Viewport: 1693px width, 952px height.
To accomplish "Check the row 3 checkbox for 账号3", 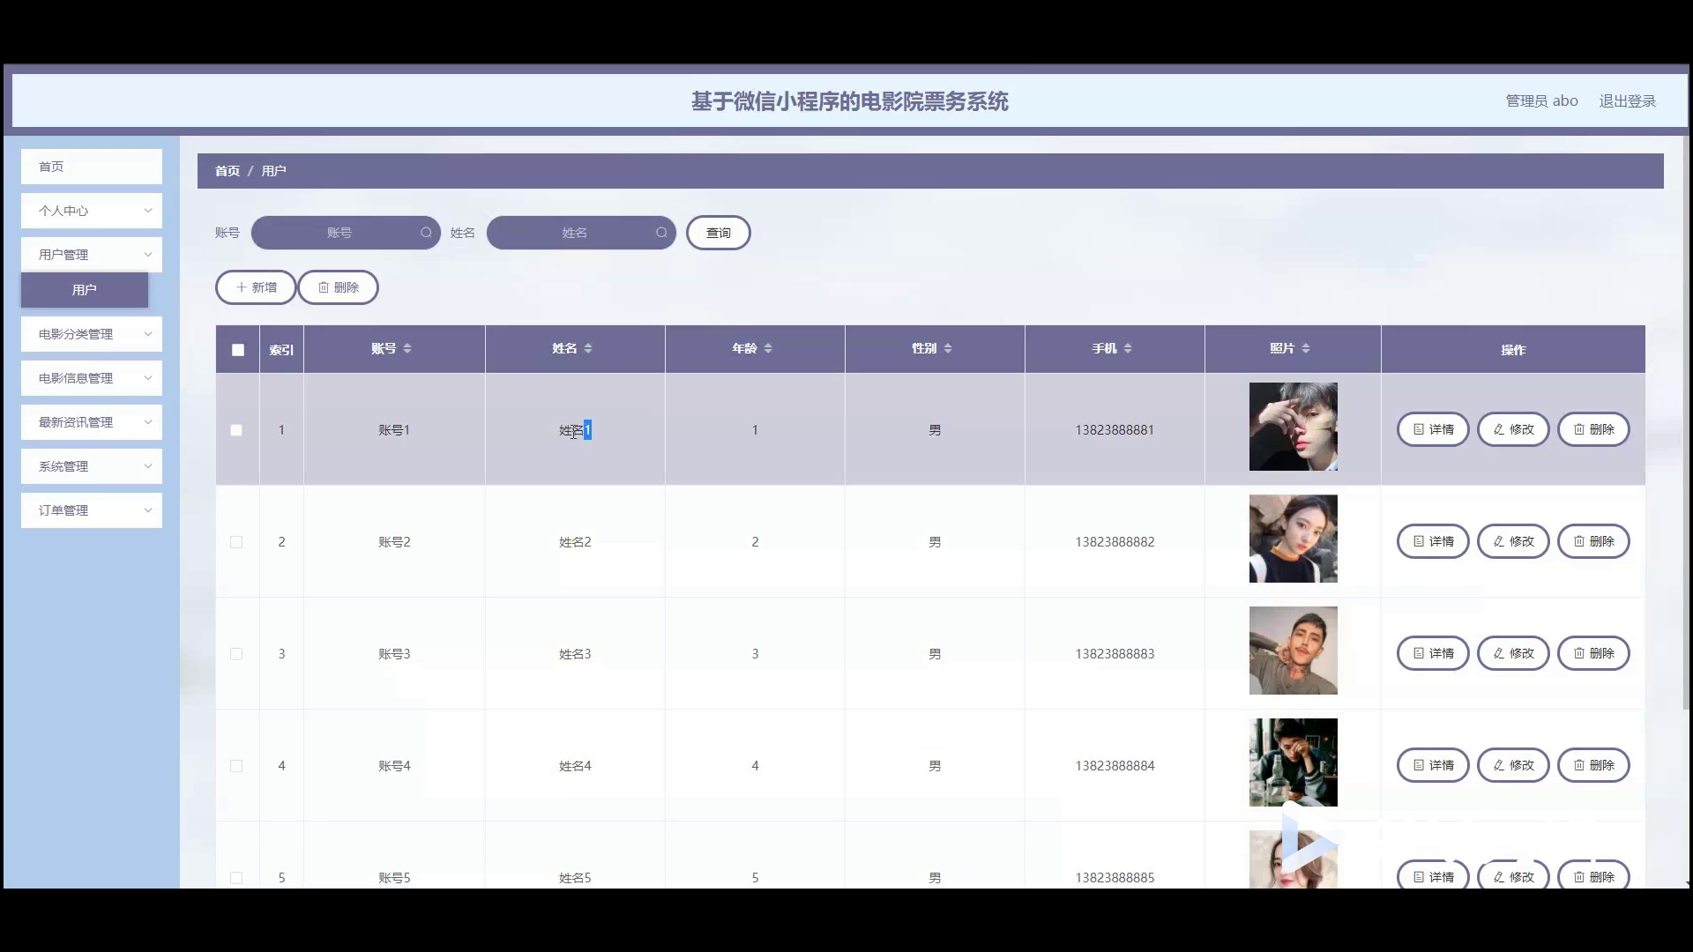I will click(x=236, y=654).
